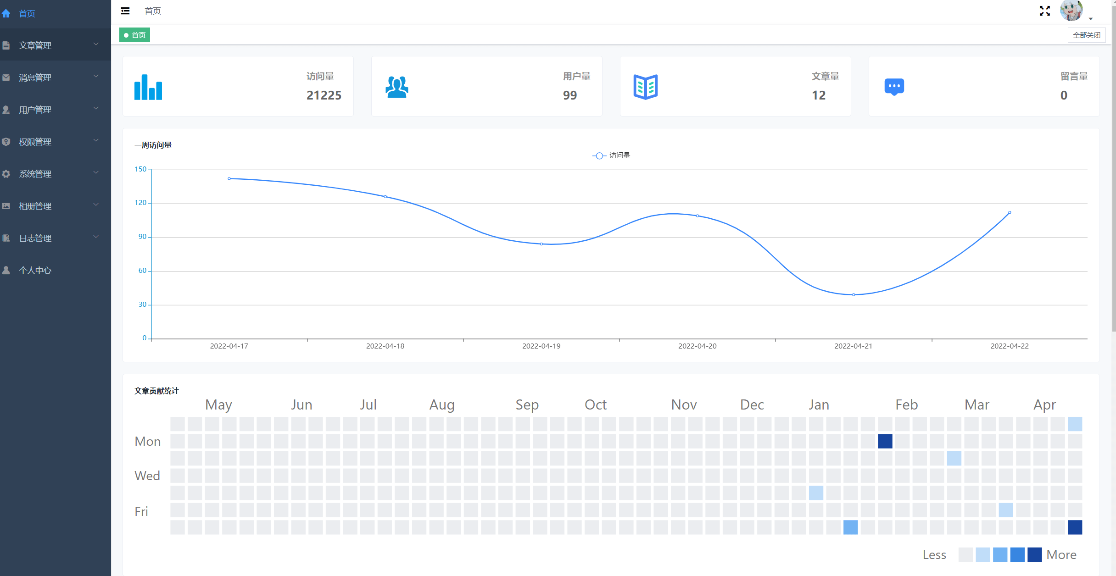Click the users icon in 用户量 card
Viewport: 1116px width, 576px height.
pyautogui.click(x=397, y=87)
